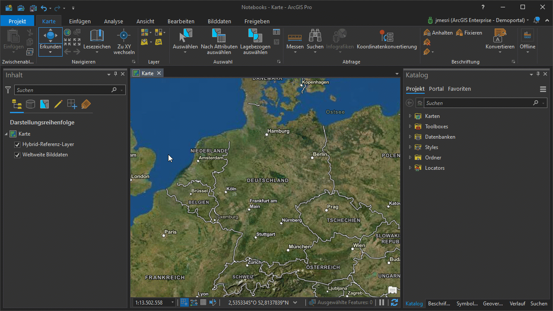Open the map scale dropdown
The width and height of the screenshot is (553, 311).
pyautogui.click(x=172, y=302)
